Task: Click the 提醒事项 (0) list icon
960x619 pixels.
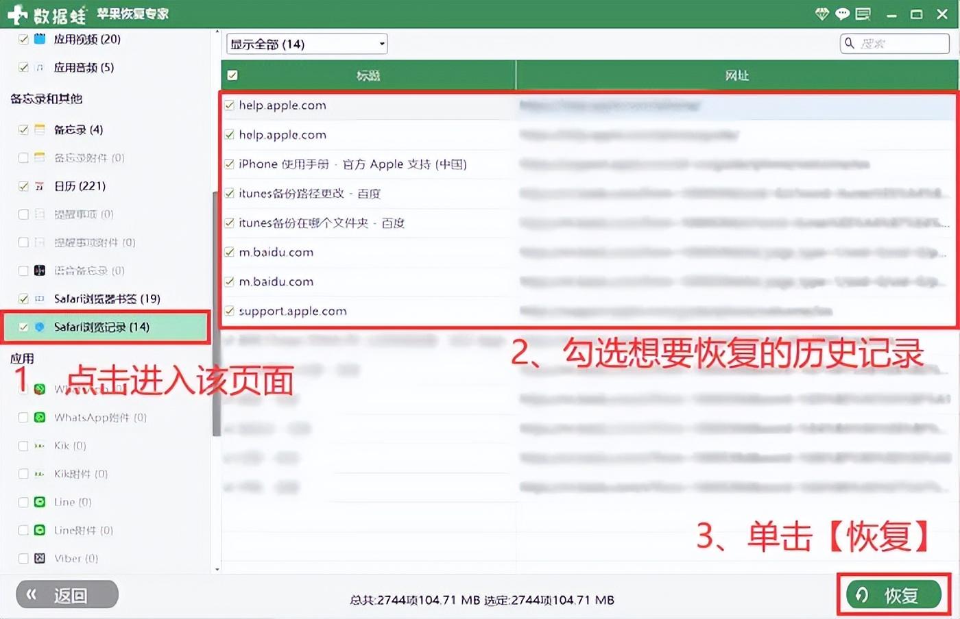Action: 40,214
